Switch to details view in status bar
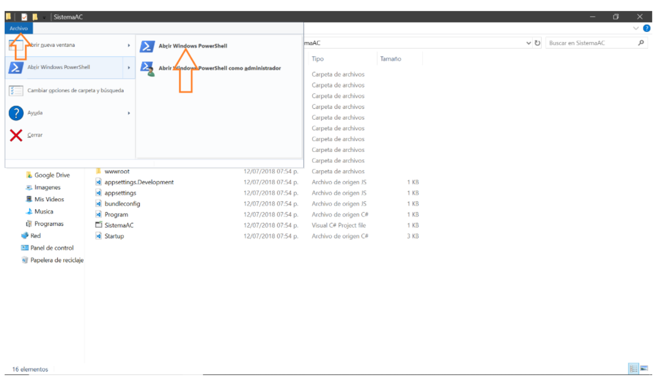 [x=634, y=369]
